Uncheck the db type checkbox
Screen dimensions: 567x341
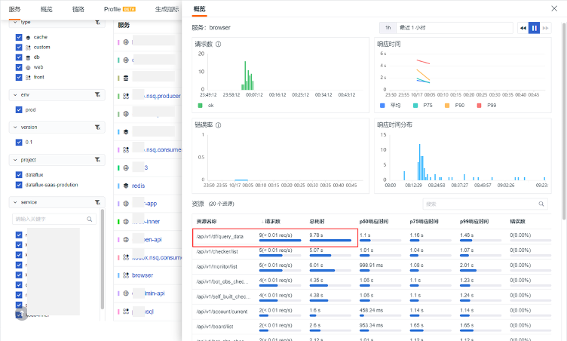[x=19, y=57]
